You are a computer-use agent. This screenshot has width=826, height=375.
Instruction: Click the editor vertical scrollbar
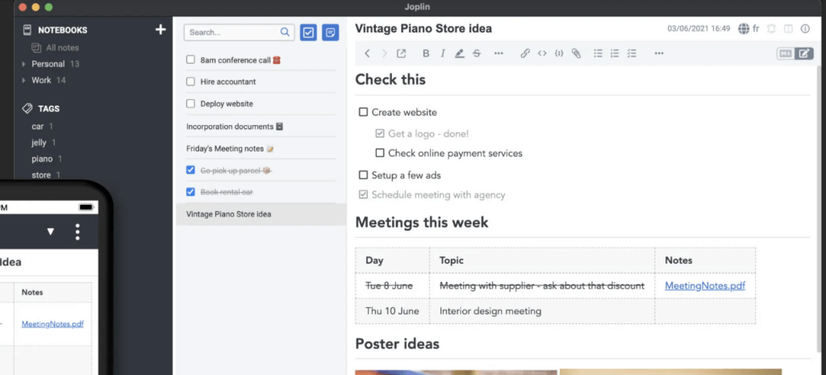(818, 210)
